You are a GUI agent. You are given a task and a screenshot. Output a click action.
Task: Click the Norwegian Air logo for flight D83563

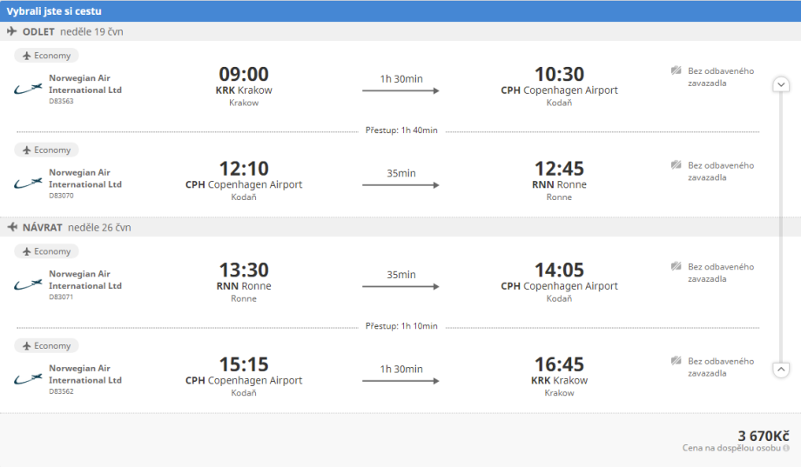pos(29,88)
